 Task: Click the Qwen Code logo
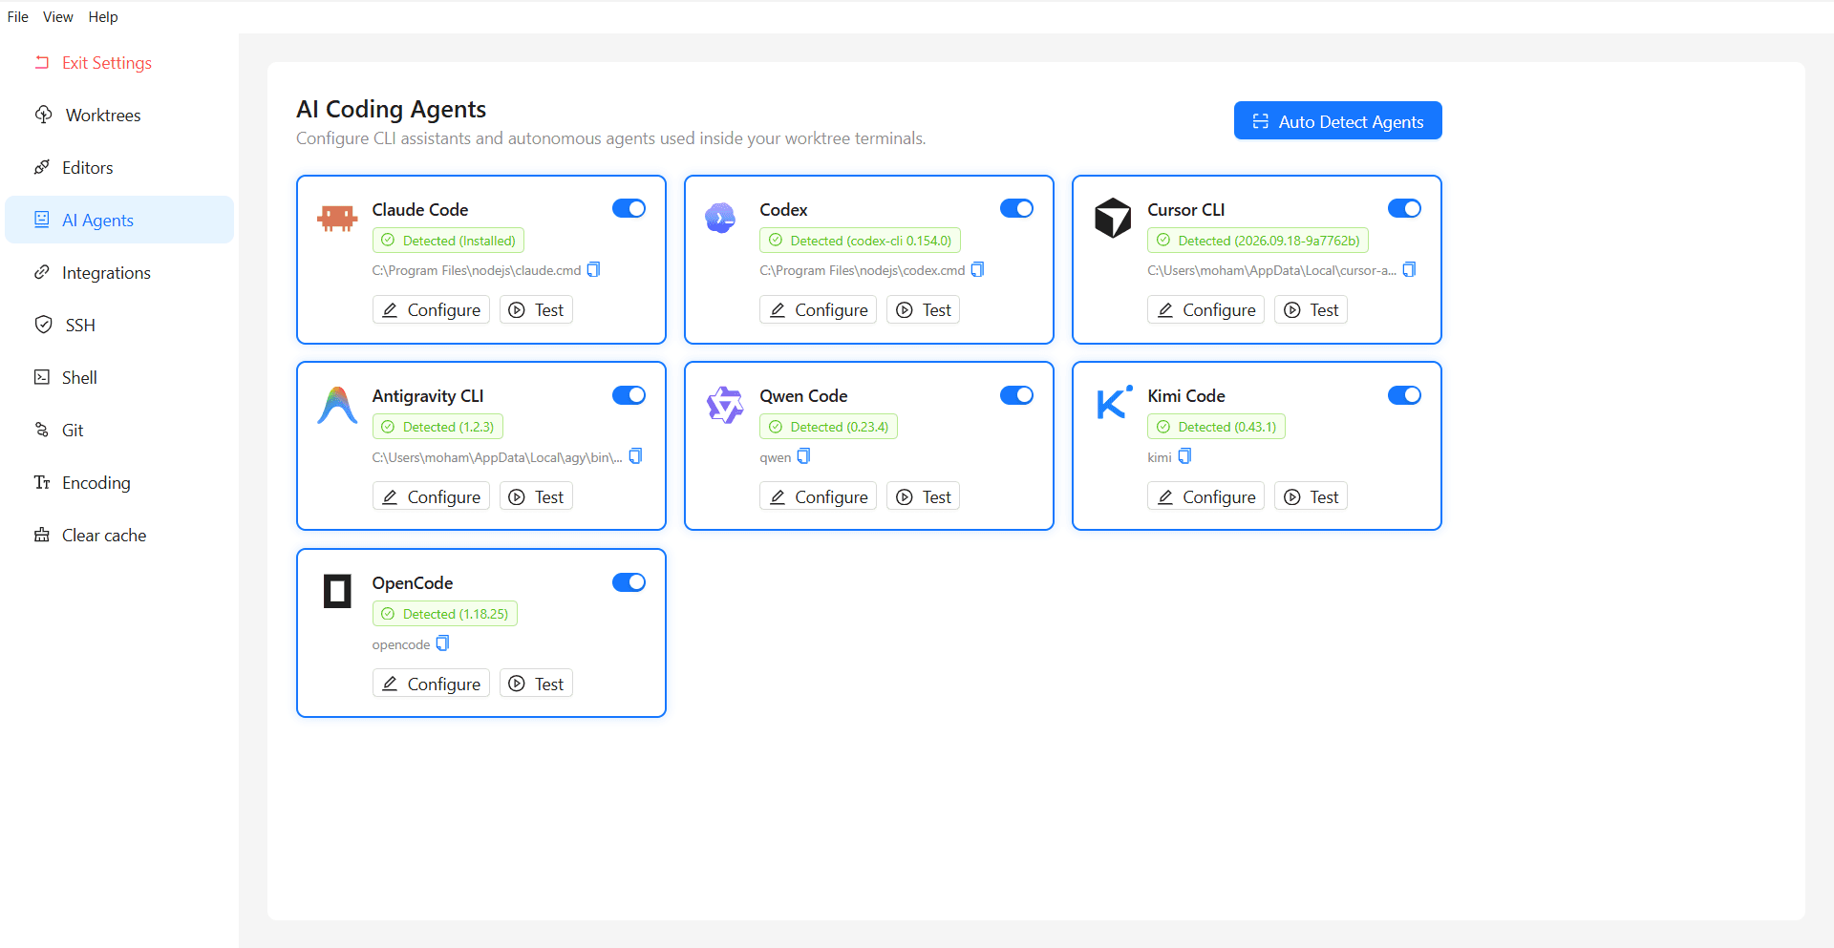tap(725, 405)
